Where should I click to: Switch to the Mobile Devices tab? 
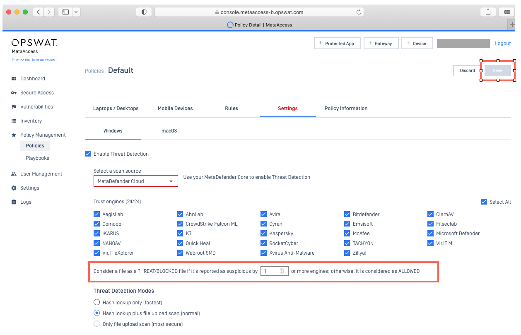point(175,108)
